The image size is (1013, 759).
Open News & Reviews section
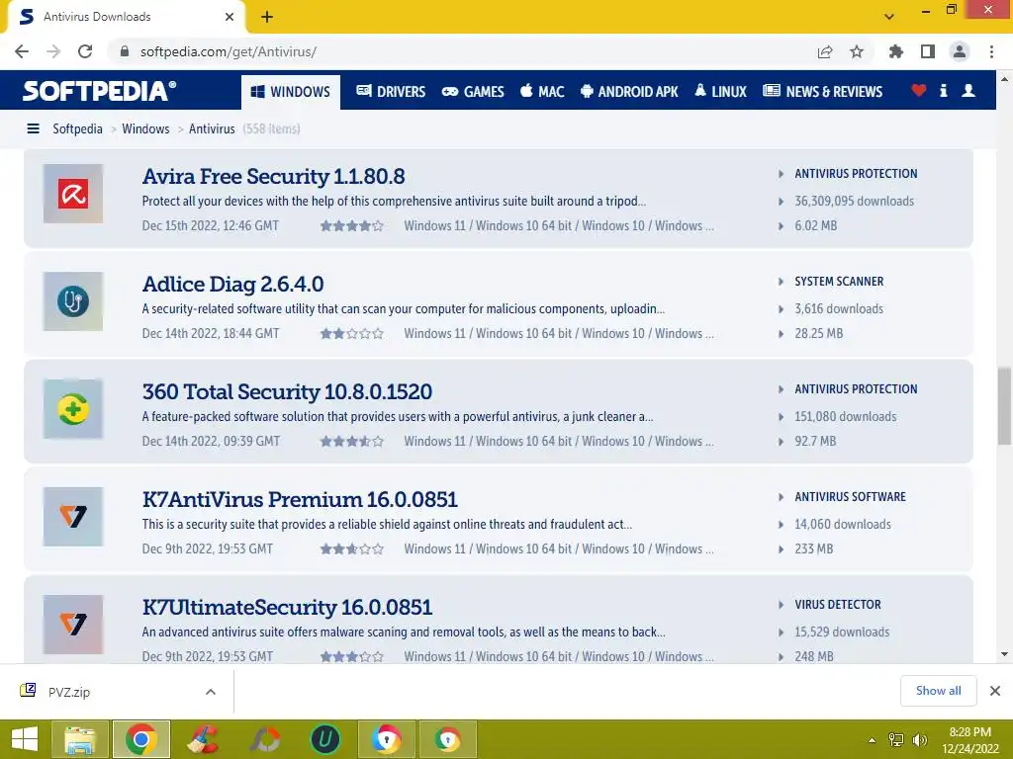pyautogui.click(x=822, y=92)
